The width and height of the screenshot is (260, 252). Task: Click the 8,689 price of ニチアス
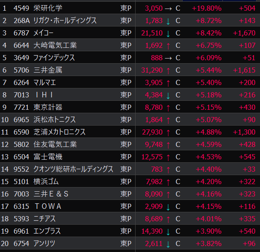[x=154, y=219]
